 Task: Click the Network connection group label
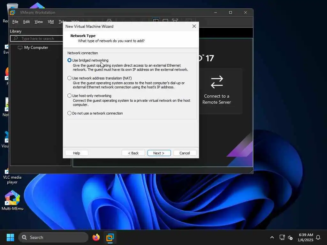[82, 53]
